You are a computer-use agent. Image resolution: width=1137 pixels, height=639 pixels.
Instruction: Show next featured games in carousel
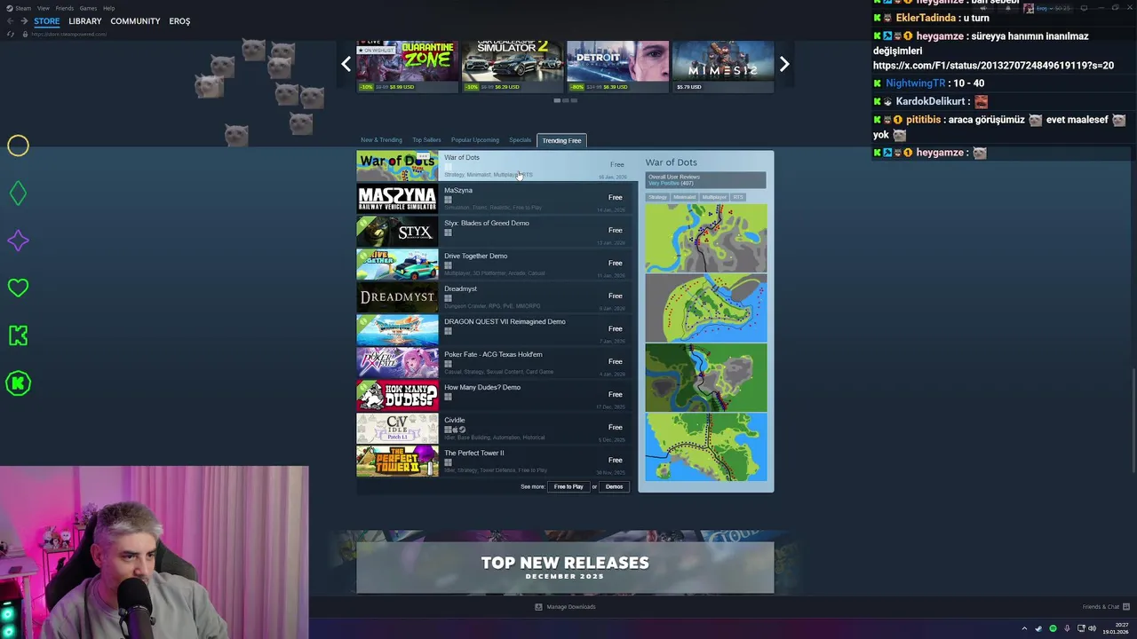[x=784, y=64]
